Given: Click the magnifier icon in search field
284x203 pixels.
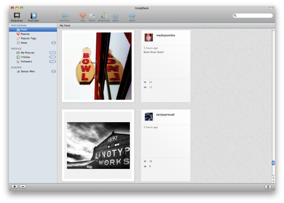Looking at the screenshot, I should coord(235,16).
